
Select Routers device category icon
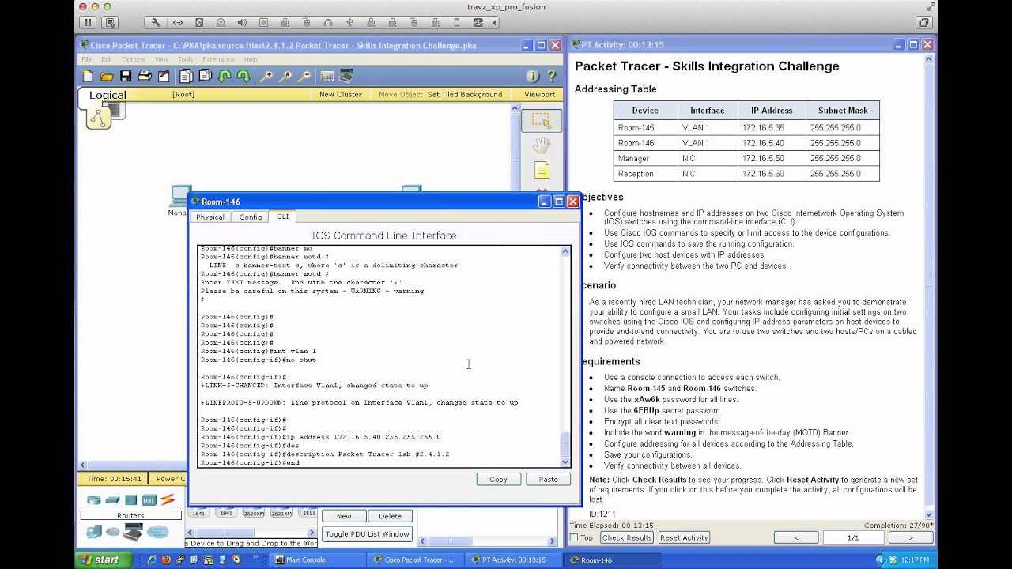click(94, 500)
